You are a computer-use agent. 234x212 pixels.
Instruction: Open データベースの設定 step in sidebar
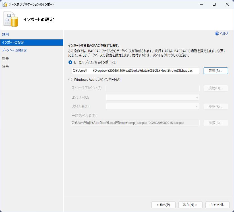point(14,50)
